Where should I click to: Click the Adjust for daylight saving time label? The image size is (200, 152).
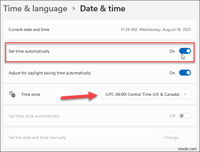pos(50,73)
